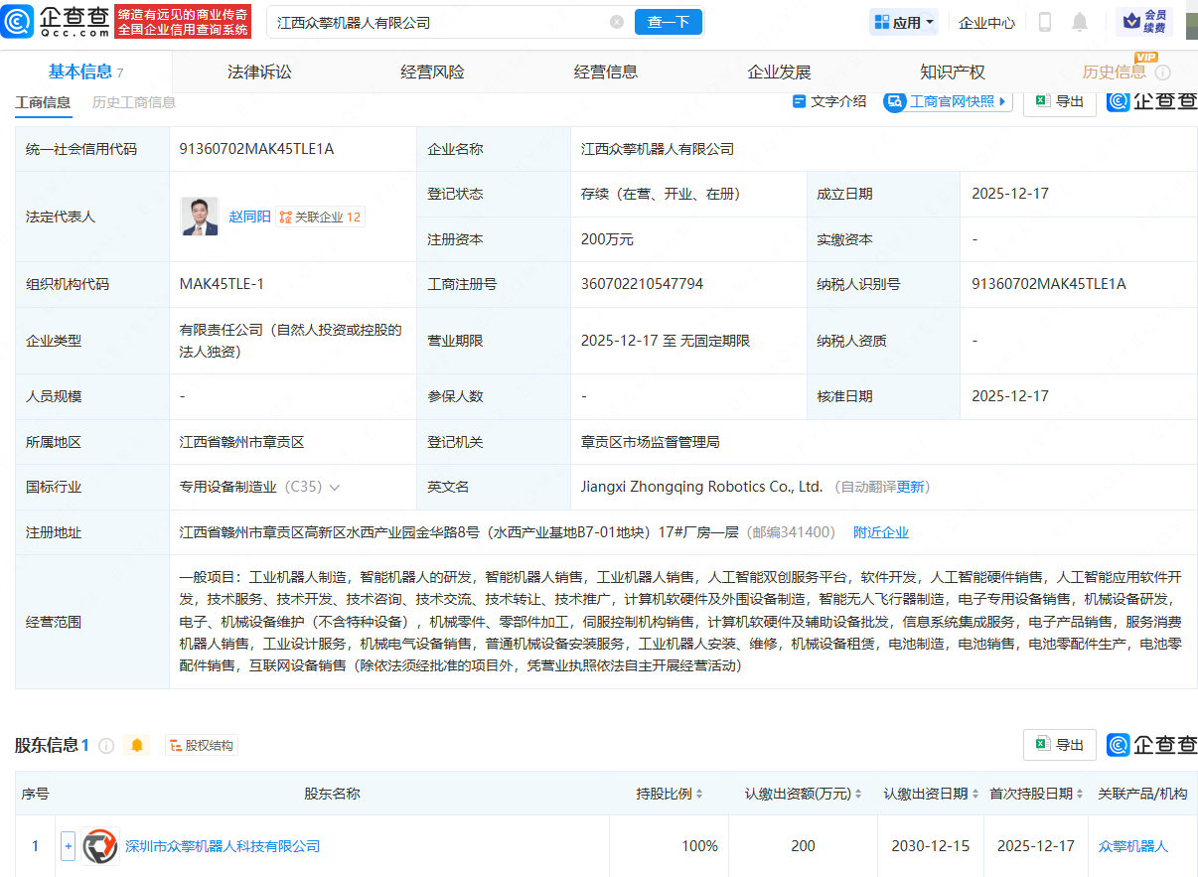Click the 会员续费 membership renewal icon

click(1147, 21)
